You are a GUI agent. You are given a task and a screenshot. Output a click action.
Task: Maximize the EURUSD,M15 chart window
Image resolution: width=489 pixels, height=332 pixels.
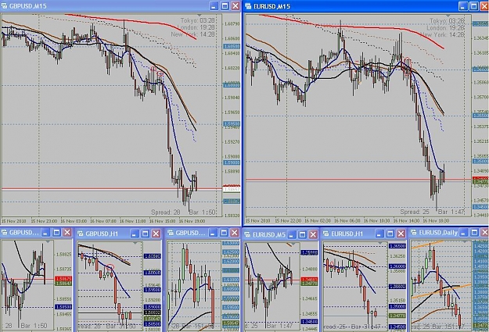coord(474,6)
